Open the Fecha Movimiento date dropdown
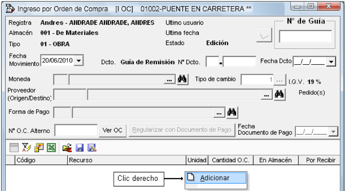 [x=79, y=60]
